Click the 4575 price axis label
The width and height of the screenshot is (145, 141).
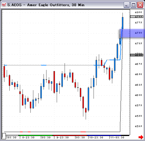[138, 105]
